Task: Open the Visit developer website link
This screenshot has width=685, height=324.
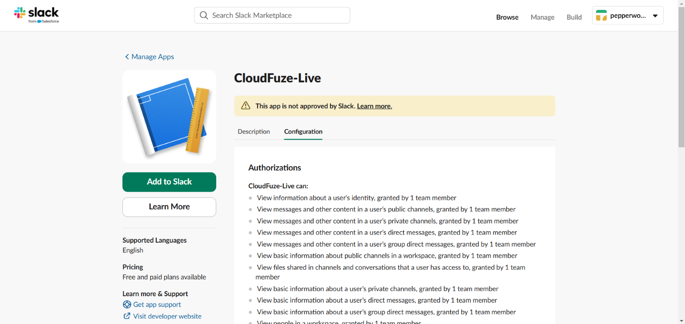Action: pyautogui.click(x=167, y=316)
